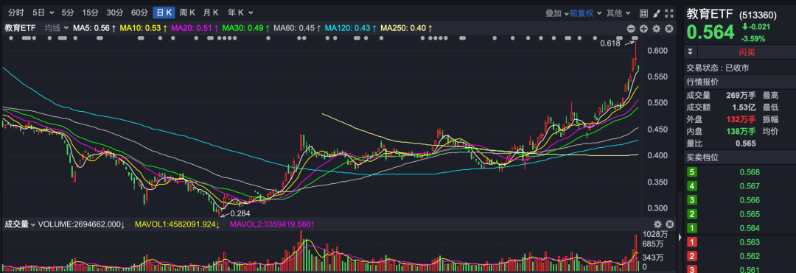Close the volume indicator panel
This screenshot has height=273, width=796.
(x=669, y=224)
